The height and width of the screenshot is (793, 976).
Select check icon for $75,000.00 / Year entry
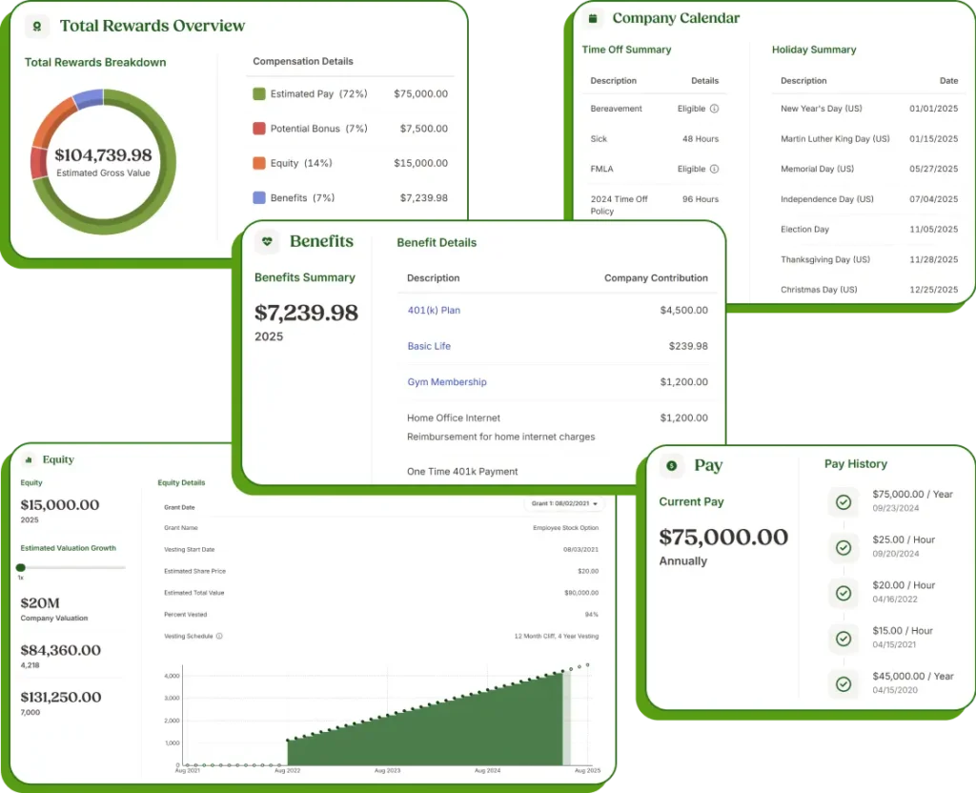[x=843, y=502]
